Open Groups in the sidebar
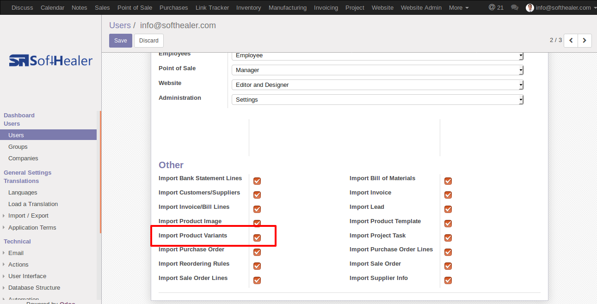Viewport: 597px width, 304px height. pos(18,147)
